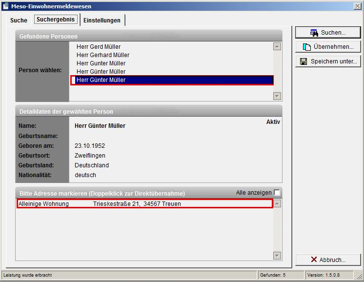Pick Herr Gunter Müller entry

click(x=101, y=63)
